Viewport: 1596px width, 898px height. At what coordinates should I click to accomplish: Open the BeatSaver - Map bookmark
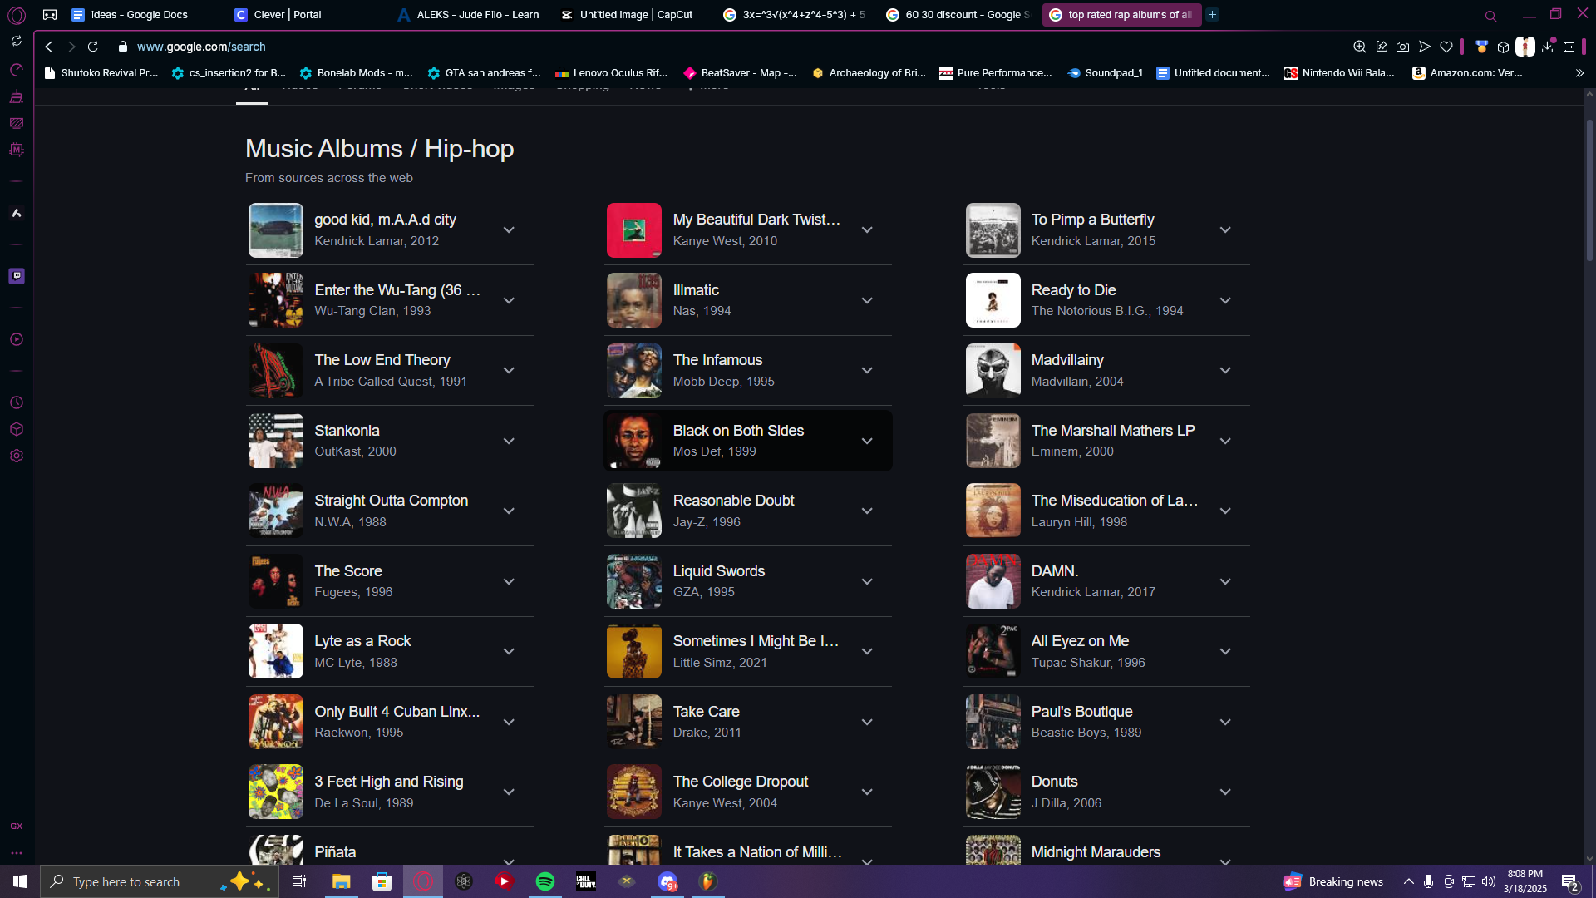click(x=740, y=73)
